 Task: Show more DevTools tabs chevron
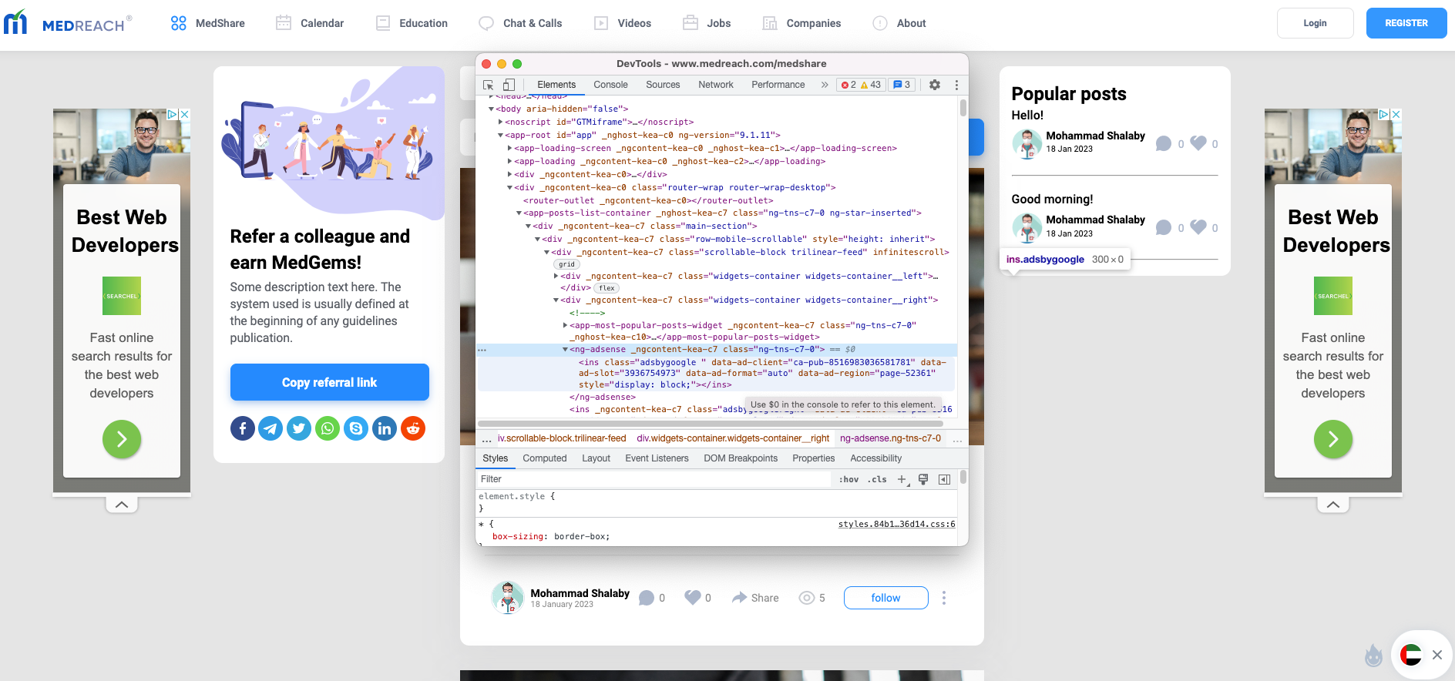825,85
